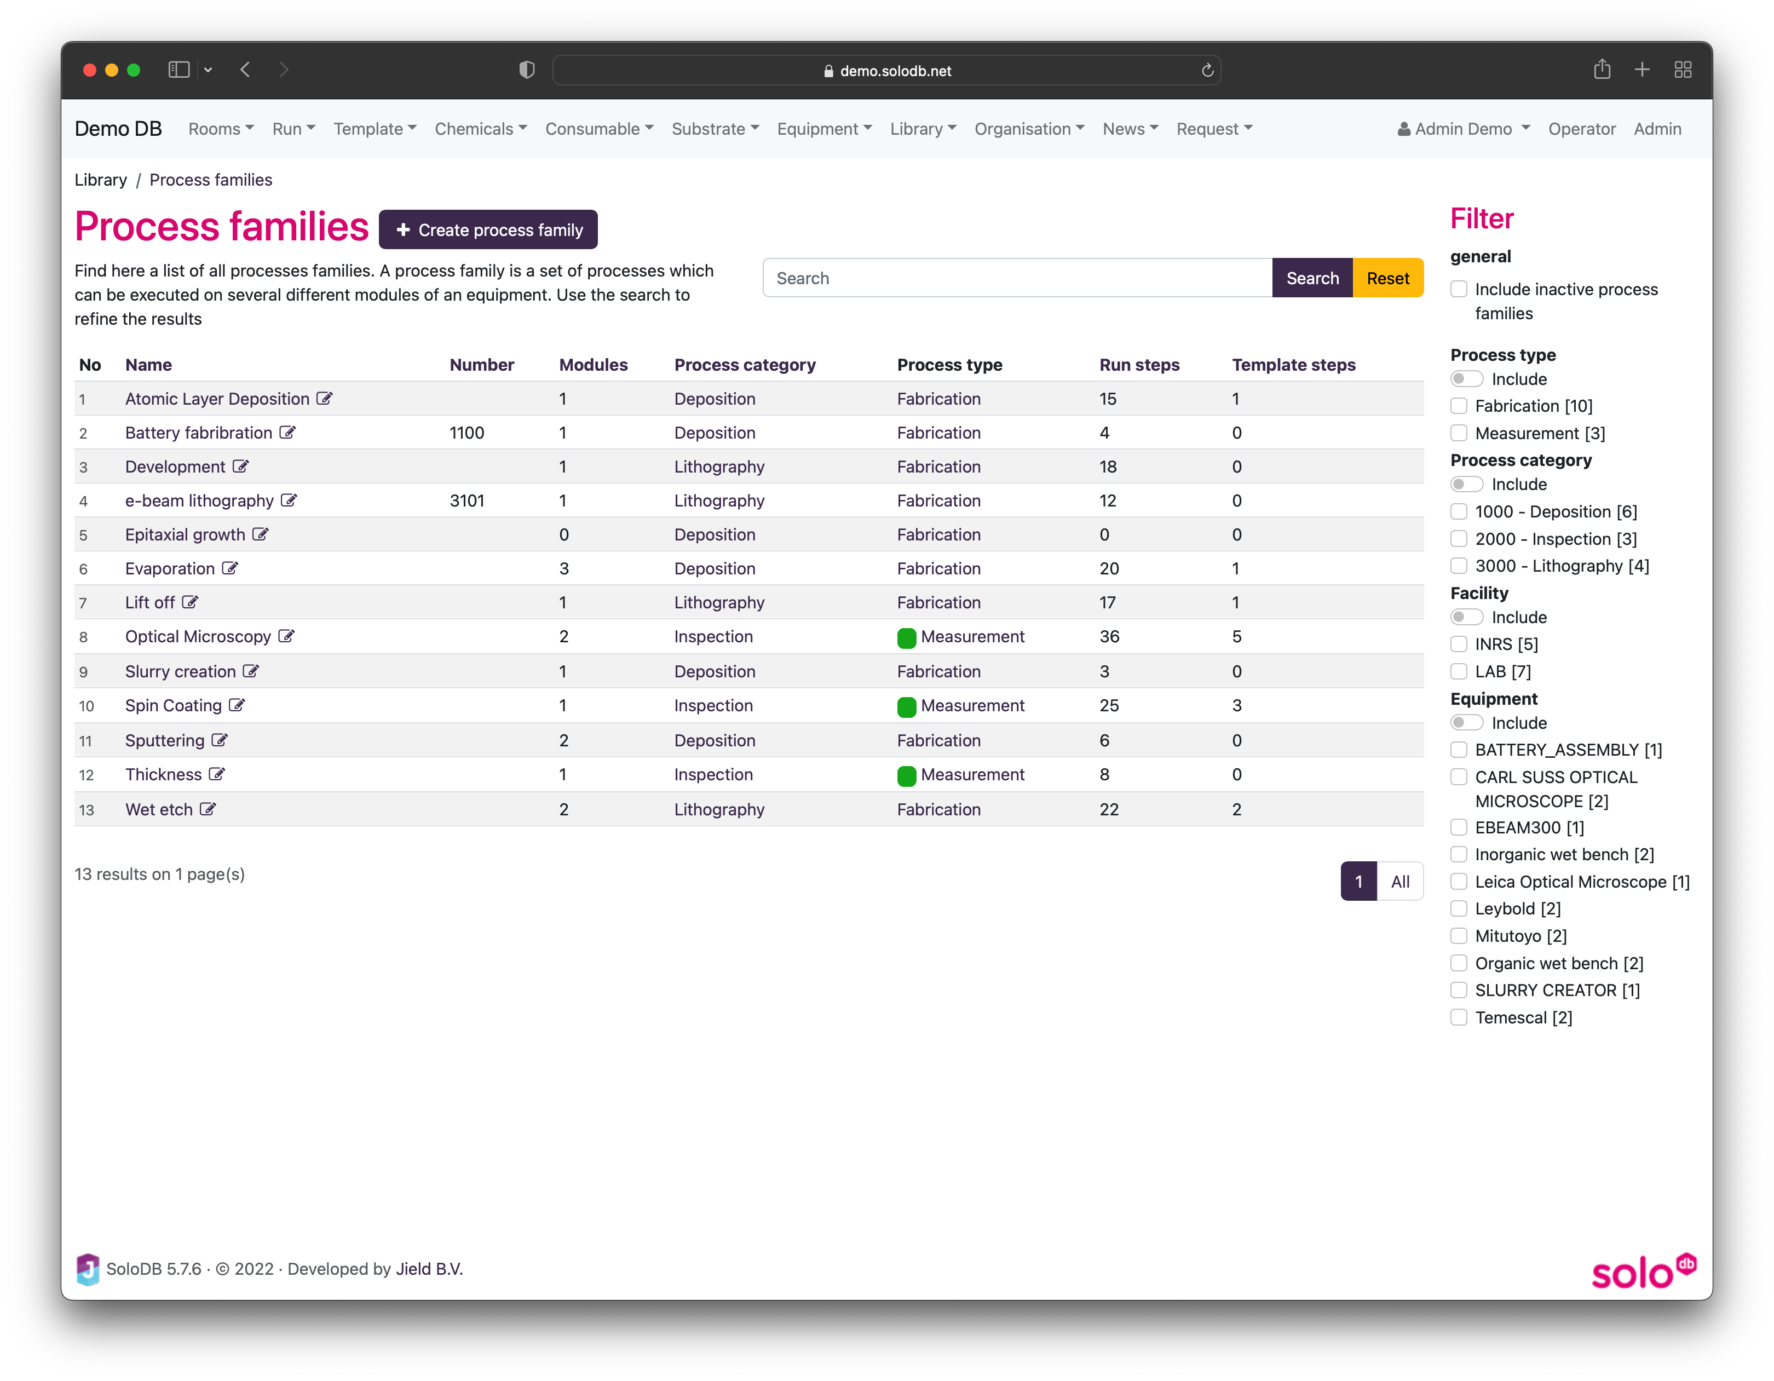Click the '+ Create process family' button
The height and width of the screenshot is (1381, 1774).
tap(489, 229)
